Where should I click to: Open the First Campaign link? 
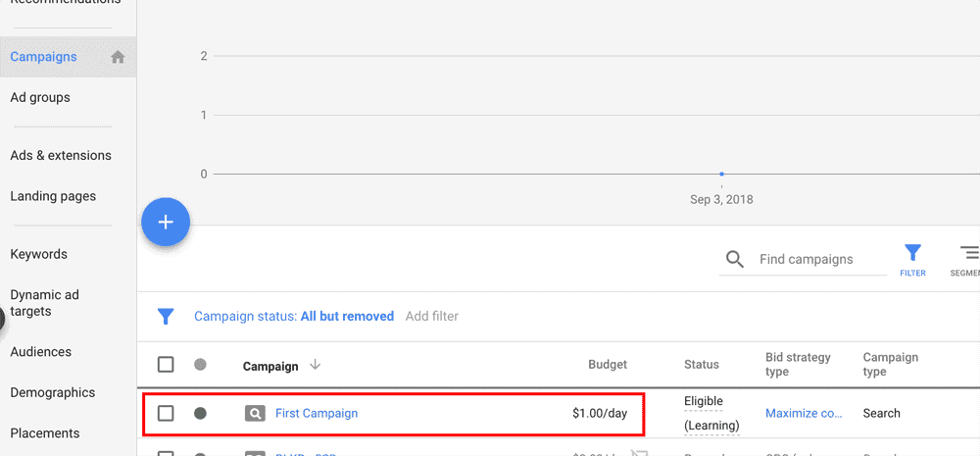(x=317, y=414)
